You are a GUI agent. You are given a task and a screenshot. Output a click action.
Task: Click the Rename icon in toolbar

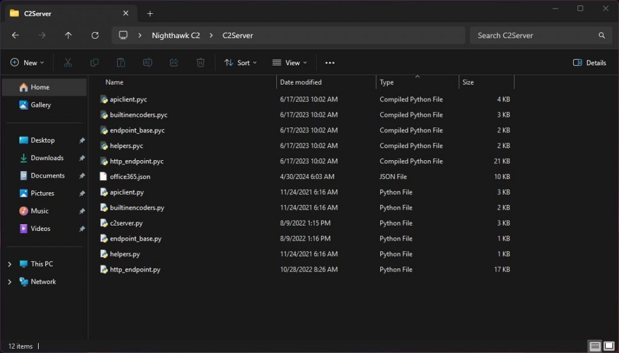click(x=147, y=62)
